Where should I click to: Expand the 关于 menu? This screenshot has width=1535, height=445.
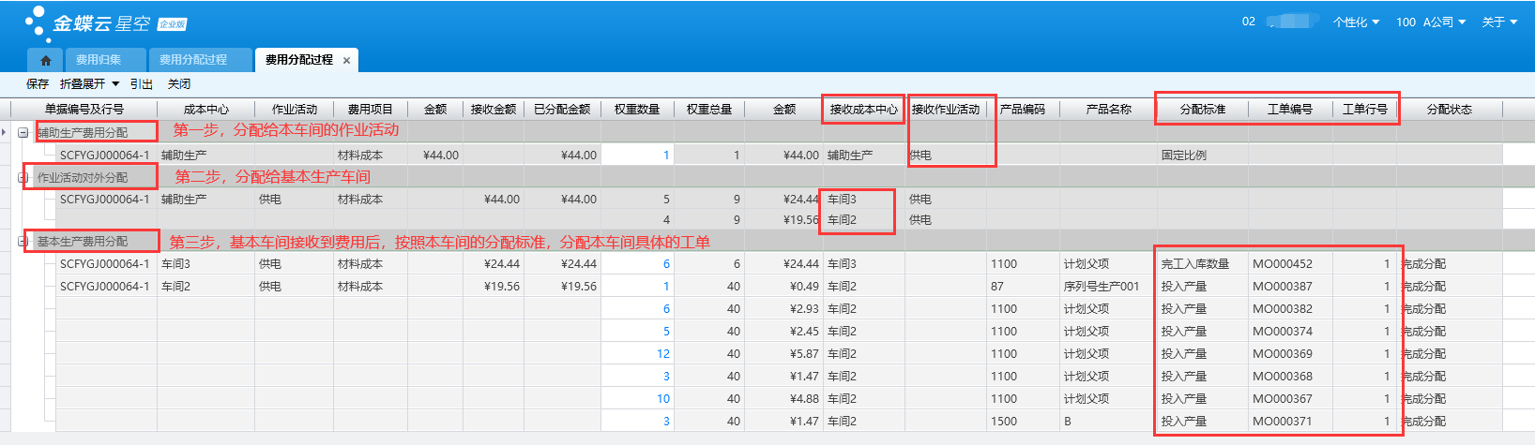pyautogui.click(x=1499, y=22)
